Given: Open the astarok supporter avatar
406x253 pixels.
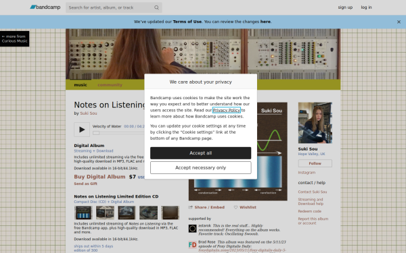Looking at the screenshot, I should click(192, 229).
